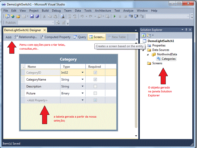This screenshot has width=197, height=148.
Task: Click the Cut scissors icon
Action: 44,16
